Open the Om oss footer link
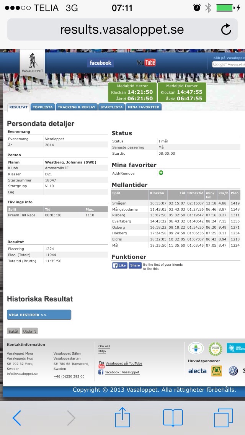The width and height of the screenshot is (245, 435). [x=104, y=346]
